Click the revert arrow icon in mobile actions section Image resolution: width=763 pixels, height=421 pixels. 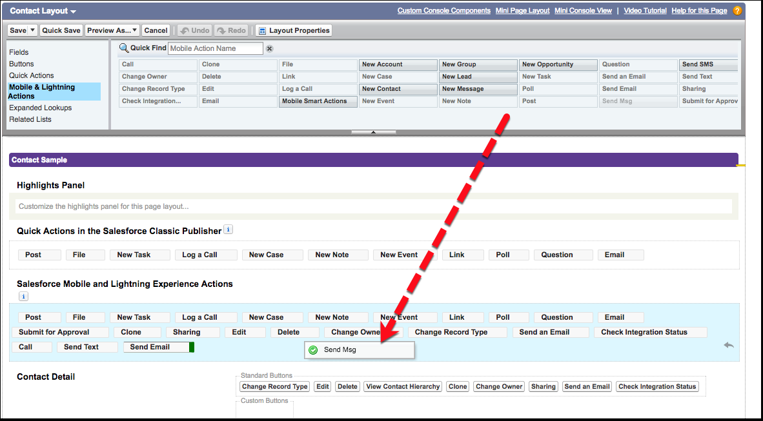(728, 345)
